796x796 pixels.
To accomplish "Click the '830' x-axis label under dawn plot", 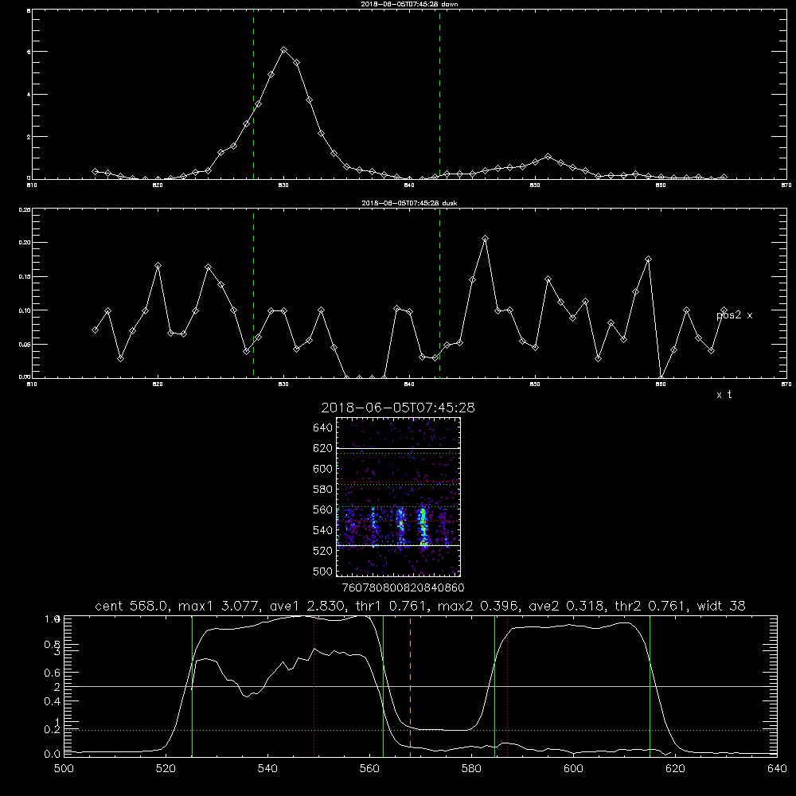I will 283,185.
